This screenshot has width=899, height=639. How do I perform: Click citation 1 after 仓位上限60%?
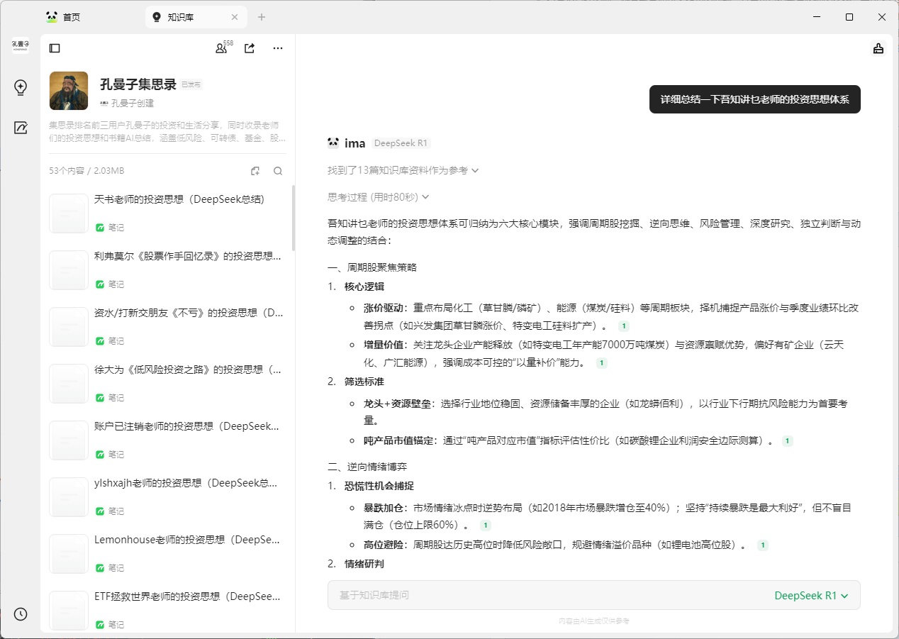point(485,526)
